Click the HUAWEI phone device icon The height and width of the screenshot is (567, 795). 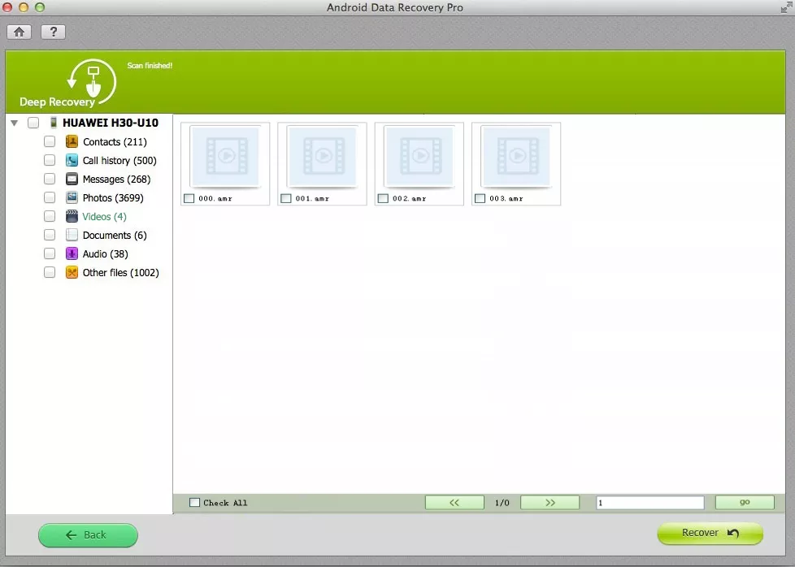53,123
